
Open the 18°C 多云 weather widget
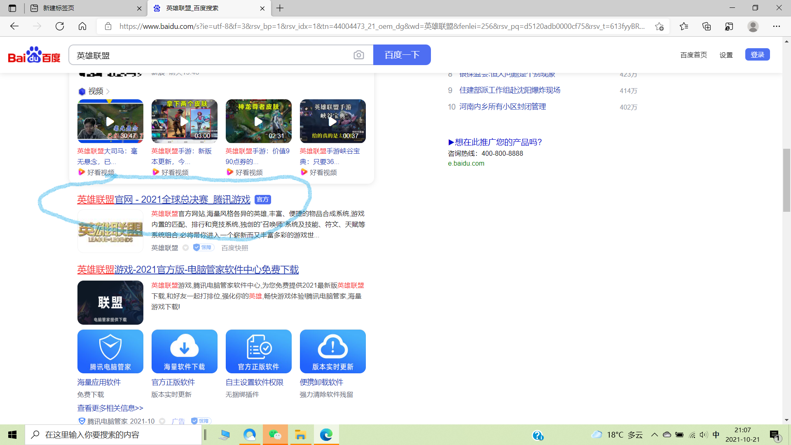point(617,435)
